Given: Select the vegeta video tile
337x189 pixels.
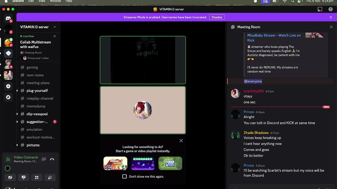Looking at the screenshot, I should coord(143,60).
